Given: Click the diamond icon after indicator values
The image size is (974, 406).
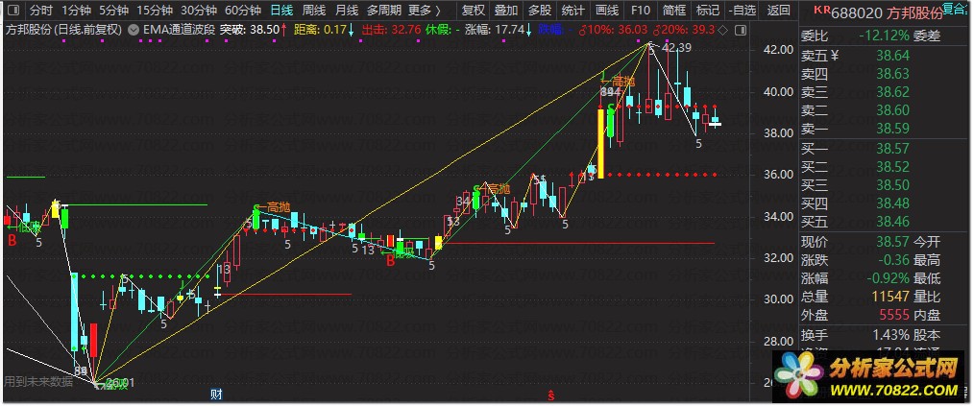Looking at the screenshot, I should click(x=721, y=29).
